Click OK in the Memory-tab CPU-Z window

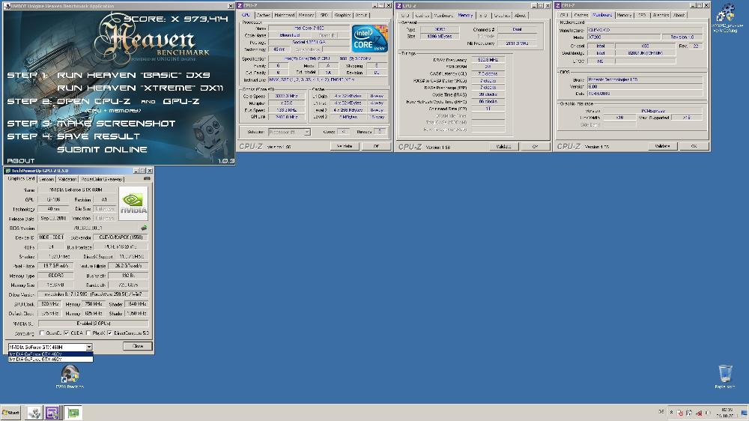[535, 147]
